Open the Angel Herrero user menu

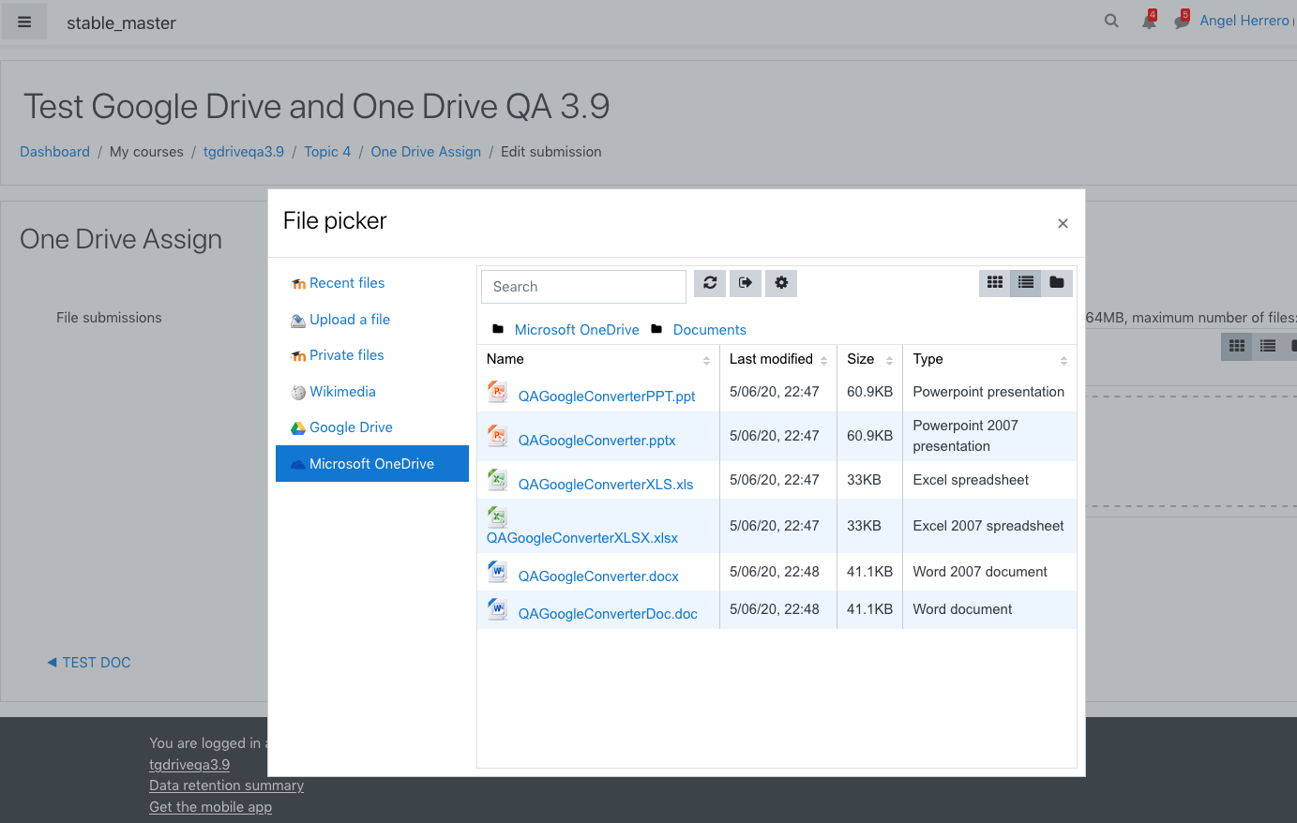(1245, 21)
